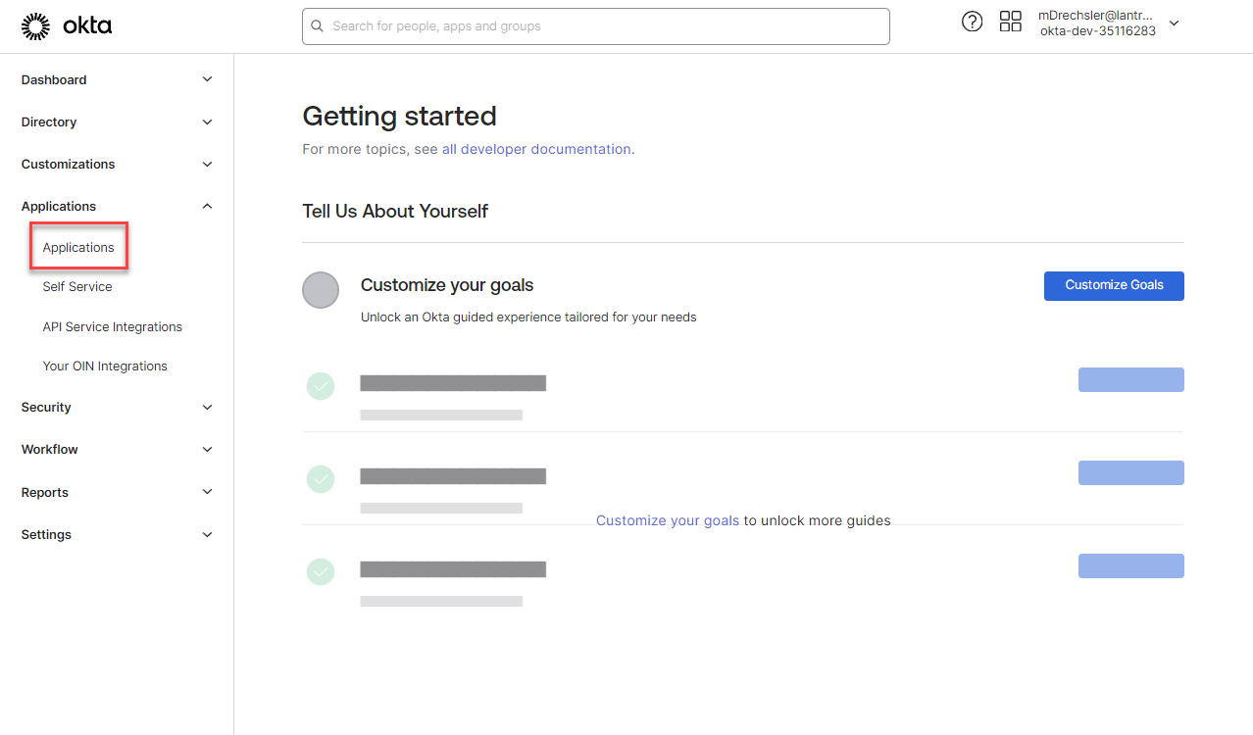Screen dimensions: 1253x735
Task: Expand the Dashboard sidebar section
Action: (x=207, y=79)
